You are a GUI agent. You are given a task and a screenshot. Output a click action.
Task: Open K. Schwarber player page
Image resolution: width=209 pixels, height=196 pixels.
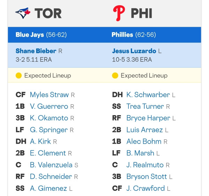148,95
